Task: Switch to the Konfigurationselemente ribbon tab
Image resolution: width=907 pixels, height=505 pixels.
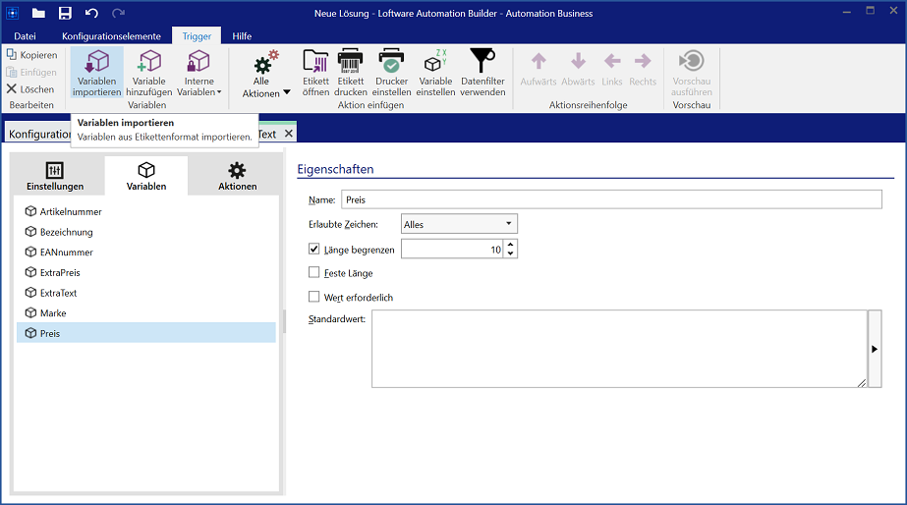Action: 111,36
